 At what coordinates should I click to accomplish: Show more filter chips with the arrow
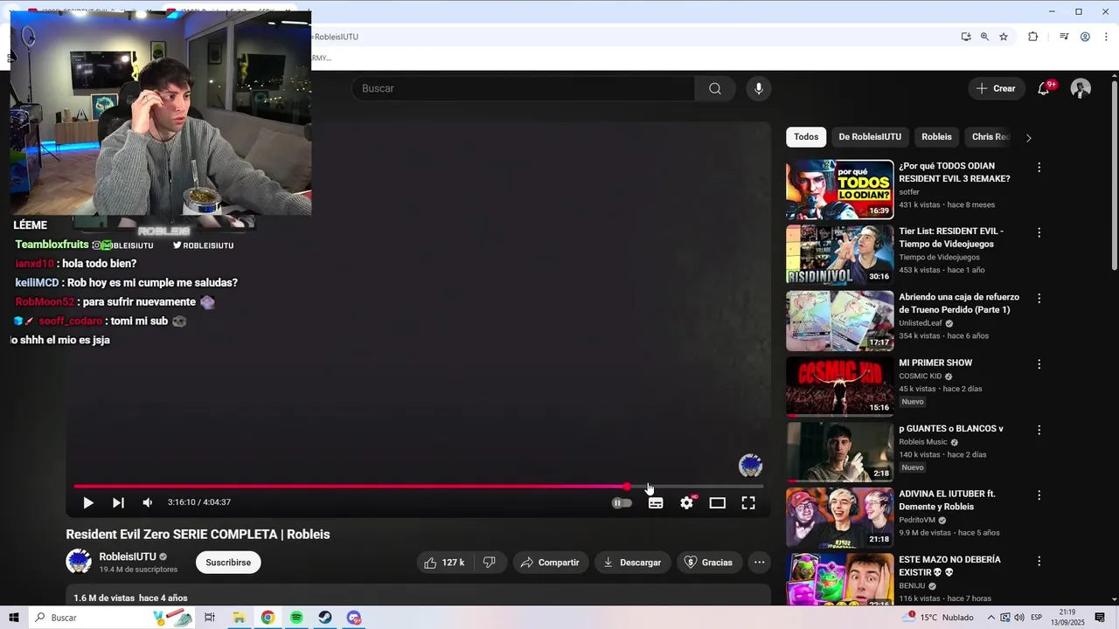[x=1028, y=138]
